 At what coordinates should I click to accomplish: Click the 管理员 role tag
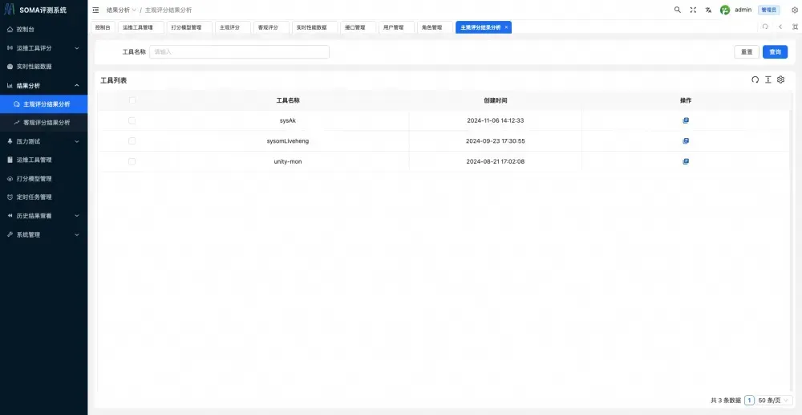point(769,10)
